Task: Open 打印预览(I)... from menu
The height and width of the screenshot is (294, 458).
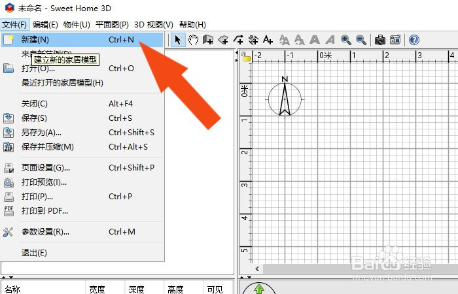Action: tap(82, 182)
